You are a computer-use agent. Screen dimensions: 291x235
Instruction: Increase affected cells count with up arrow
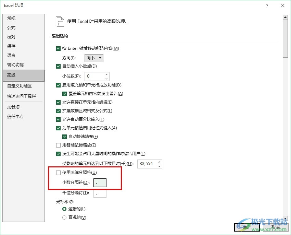(159, 162)
